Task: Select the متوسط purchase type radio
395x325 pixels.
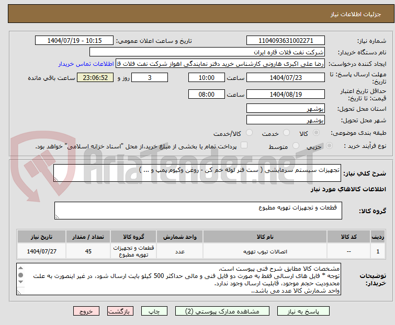Action: (x=296, y=146)
